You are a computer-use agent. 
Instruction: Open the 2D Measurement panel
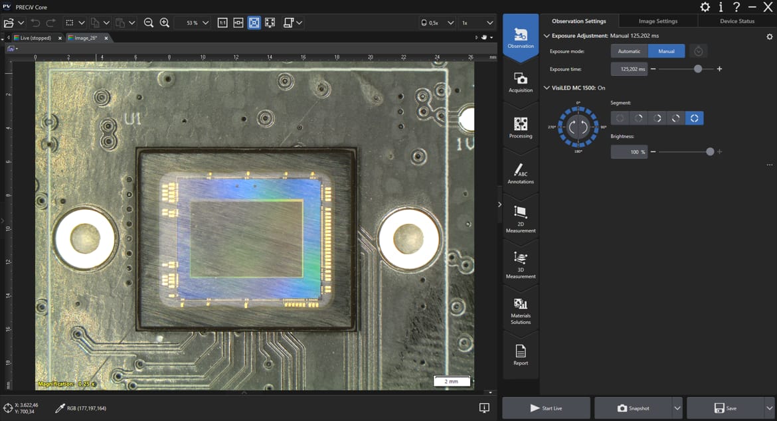point(521,219)
